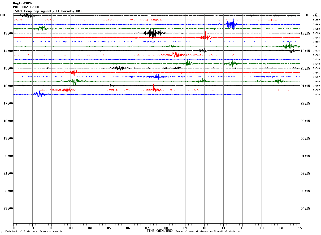Click the 05 minute axis tick label
Viewport: 321px width, 235px height.
109,228
